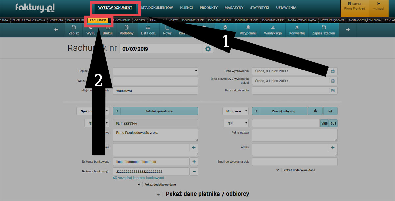Click the Drukuj print icon

tap(108, 30)
